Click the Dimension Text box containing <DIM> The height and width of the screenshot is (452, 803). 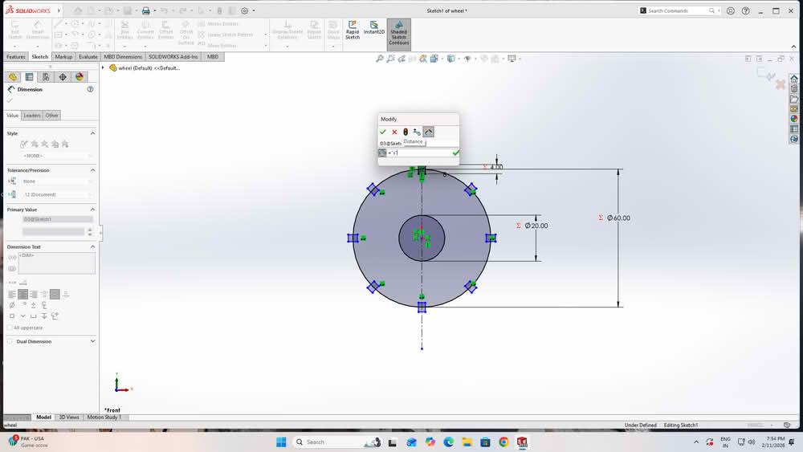click(x=56, y=263)
